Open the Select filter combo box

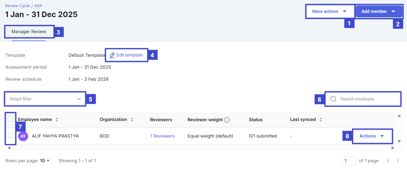point(45,99)
